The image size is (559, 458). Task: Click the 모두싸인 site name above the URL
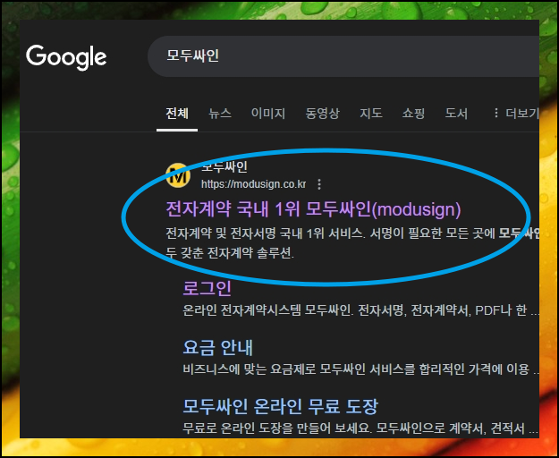point(224,166)
